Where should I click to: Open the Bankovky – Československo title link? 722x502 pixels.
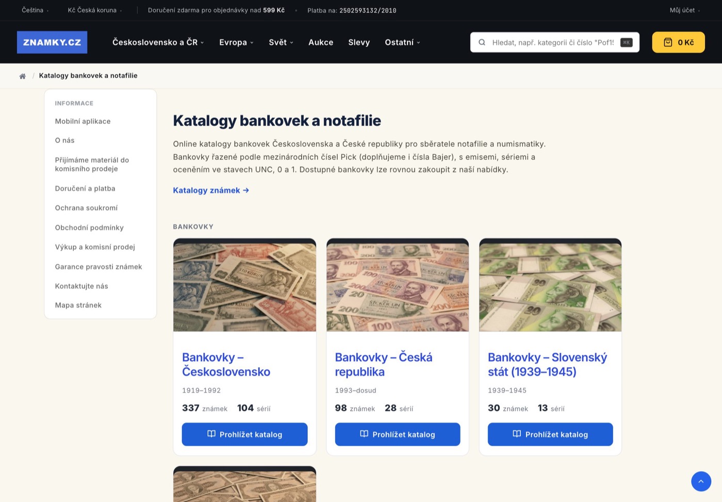coord(226,364)
